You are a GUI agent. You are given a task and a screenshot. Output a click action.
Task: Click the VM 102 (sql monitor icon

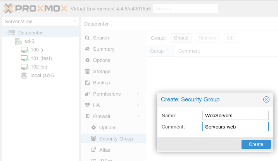click(25, 67)
